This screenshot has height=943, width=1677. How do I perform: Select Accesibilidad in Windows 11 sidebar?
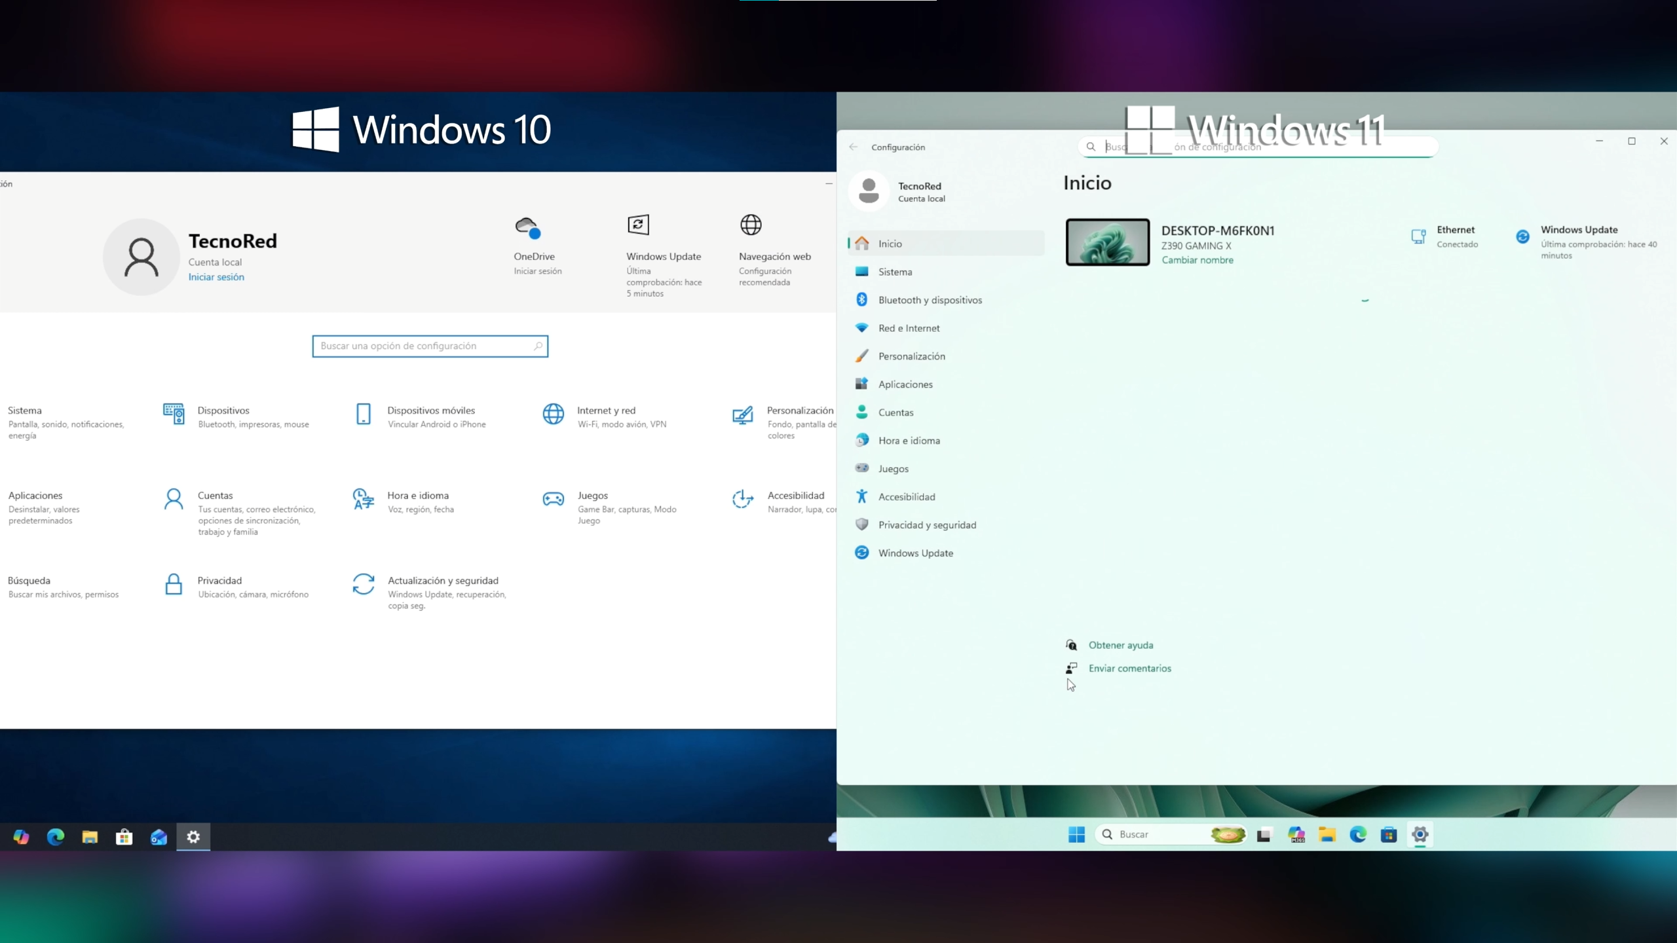pos(946,497)
